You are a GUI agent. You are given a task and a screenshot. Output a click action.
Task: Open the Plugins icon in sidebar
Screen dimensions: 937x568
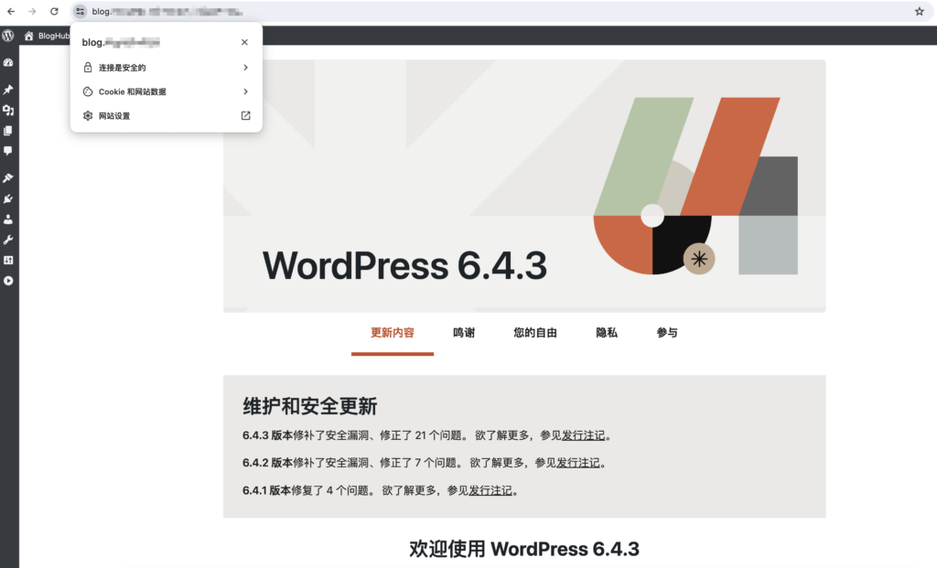(8, 198)
